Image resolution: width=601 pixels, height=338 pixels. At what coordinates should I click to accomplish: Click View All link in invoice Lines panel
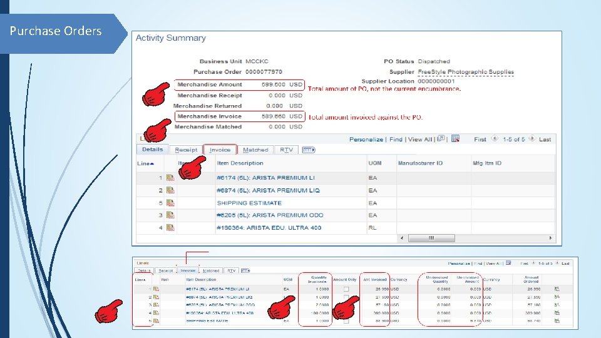tap(493, 264)
